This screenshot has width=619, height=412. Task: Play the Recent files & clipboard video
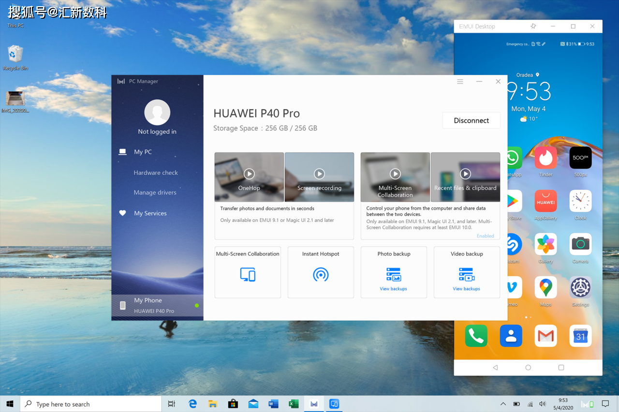coord(465,173)
